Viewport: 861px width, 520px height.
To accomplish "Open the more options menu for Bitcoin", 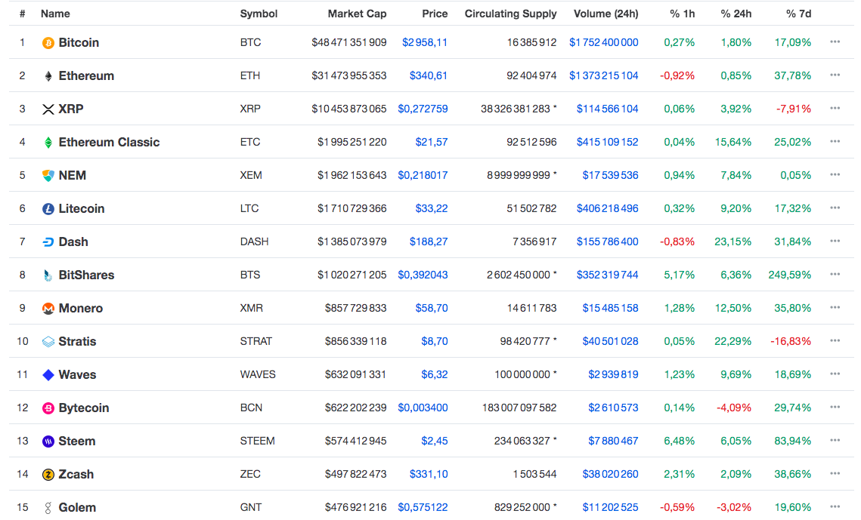I will pyautogui.click(x=835, y=42).
